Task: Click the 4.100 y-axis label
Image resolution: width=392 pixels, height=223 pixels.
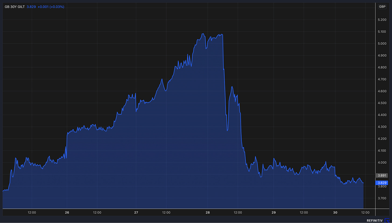Action: click(x=382, y=150)
